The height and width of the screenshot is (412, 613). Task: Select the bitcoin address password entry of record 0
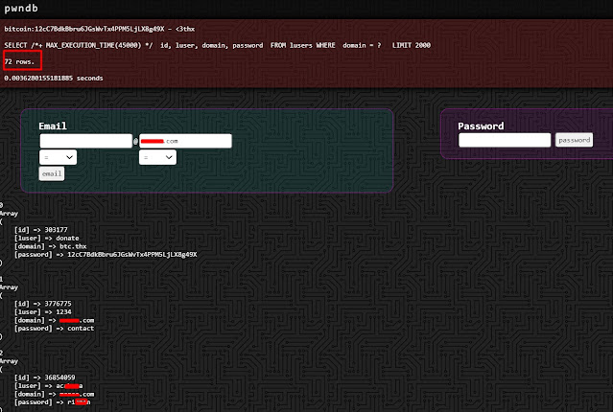click(106, 254)
